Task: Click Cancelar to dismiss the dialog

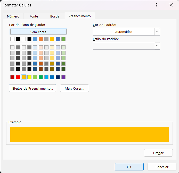Action: 162,167
